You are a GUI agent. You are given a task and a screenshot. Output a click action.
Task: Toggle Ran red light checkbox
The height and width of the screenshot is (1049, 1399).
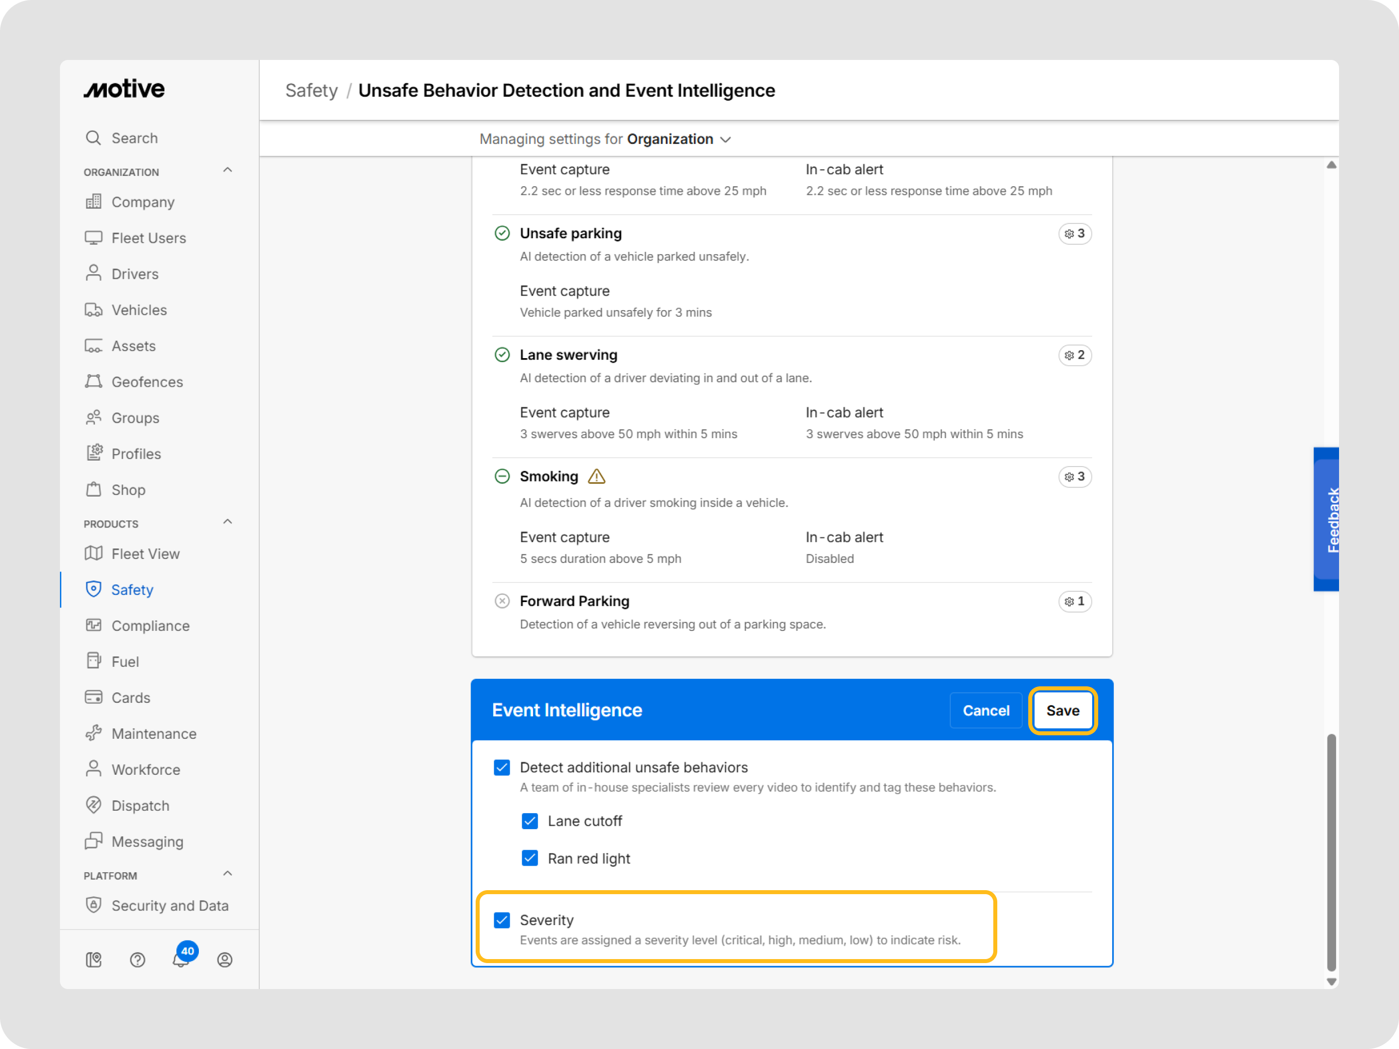click(x=530, y=858)
